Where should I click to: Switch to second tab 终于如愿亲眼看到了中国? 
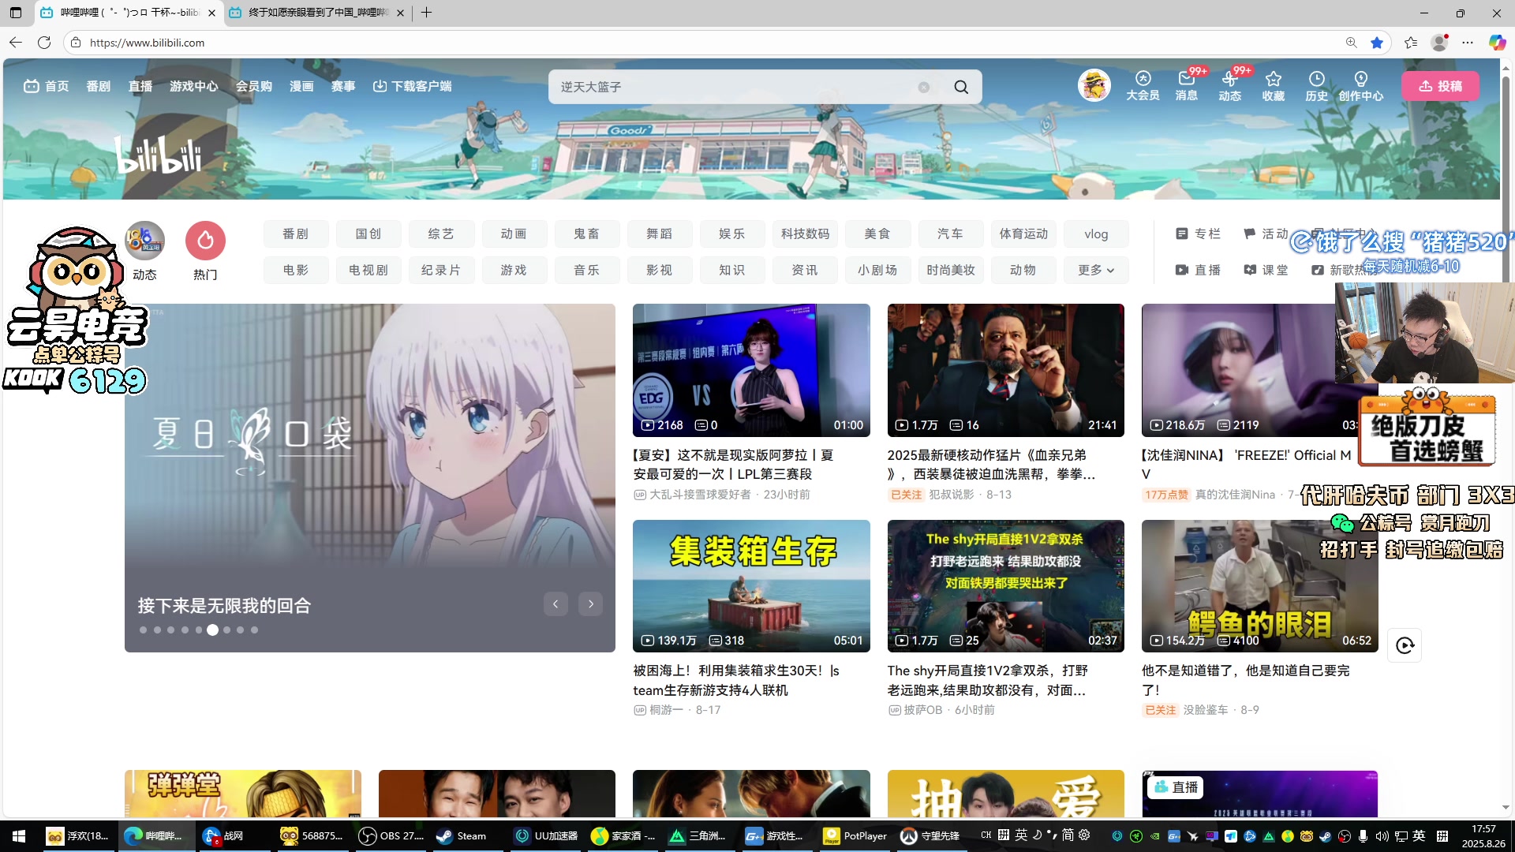(x=318, y=13)
